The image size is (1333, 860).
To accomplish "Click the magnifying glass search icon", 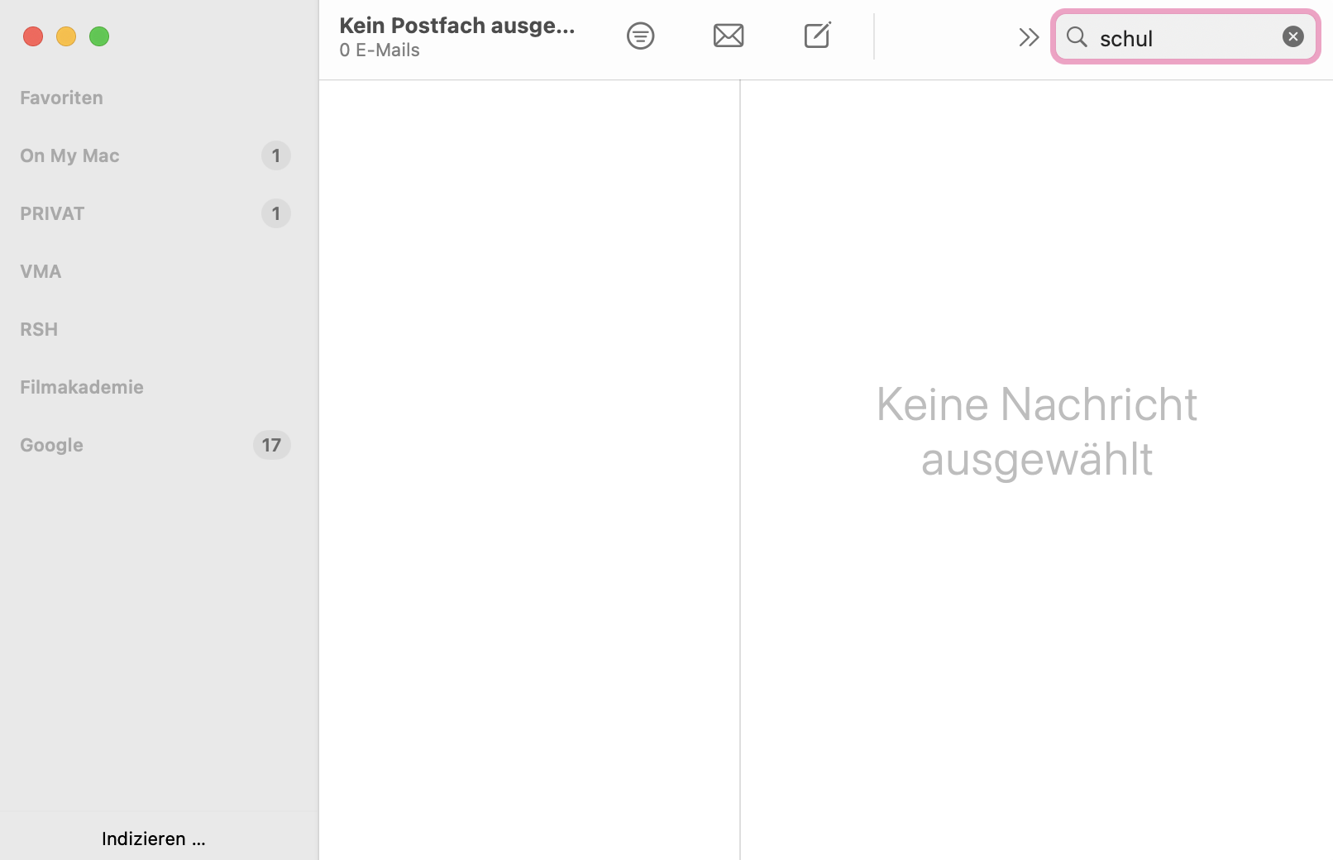I will pos(1077,36).
